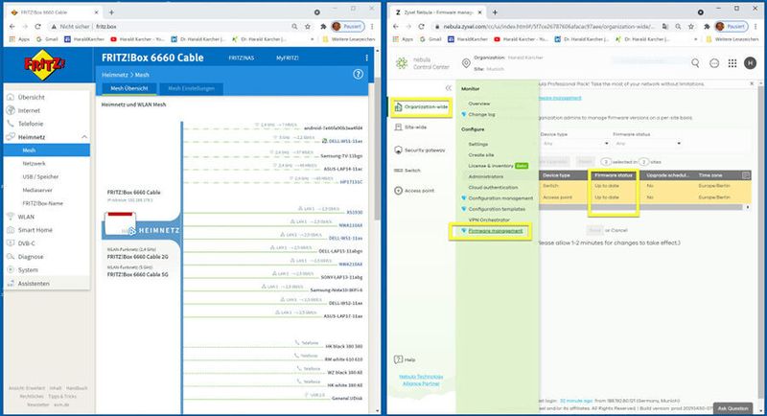The height and width of the screenshot is (416, 767).
Task: Click the Access point row in the firmware table
Action: 644,197
